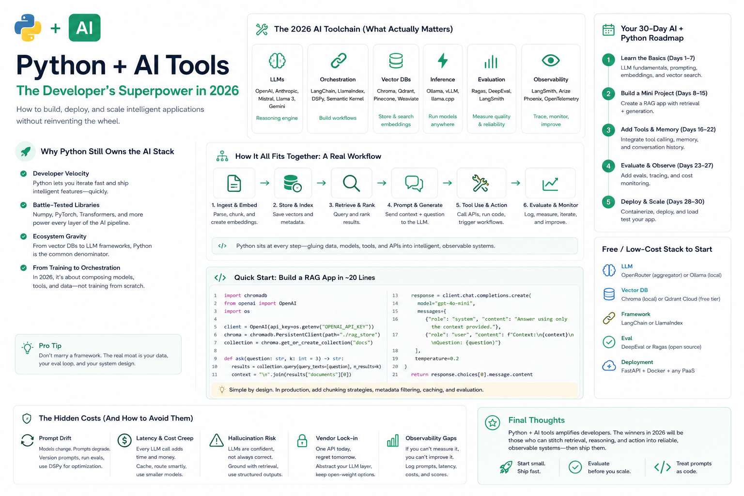Click the code brackets icon by Quick Start
The image size is (744, 496).
(x=220, y=278)
